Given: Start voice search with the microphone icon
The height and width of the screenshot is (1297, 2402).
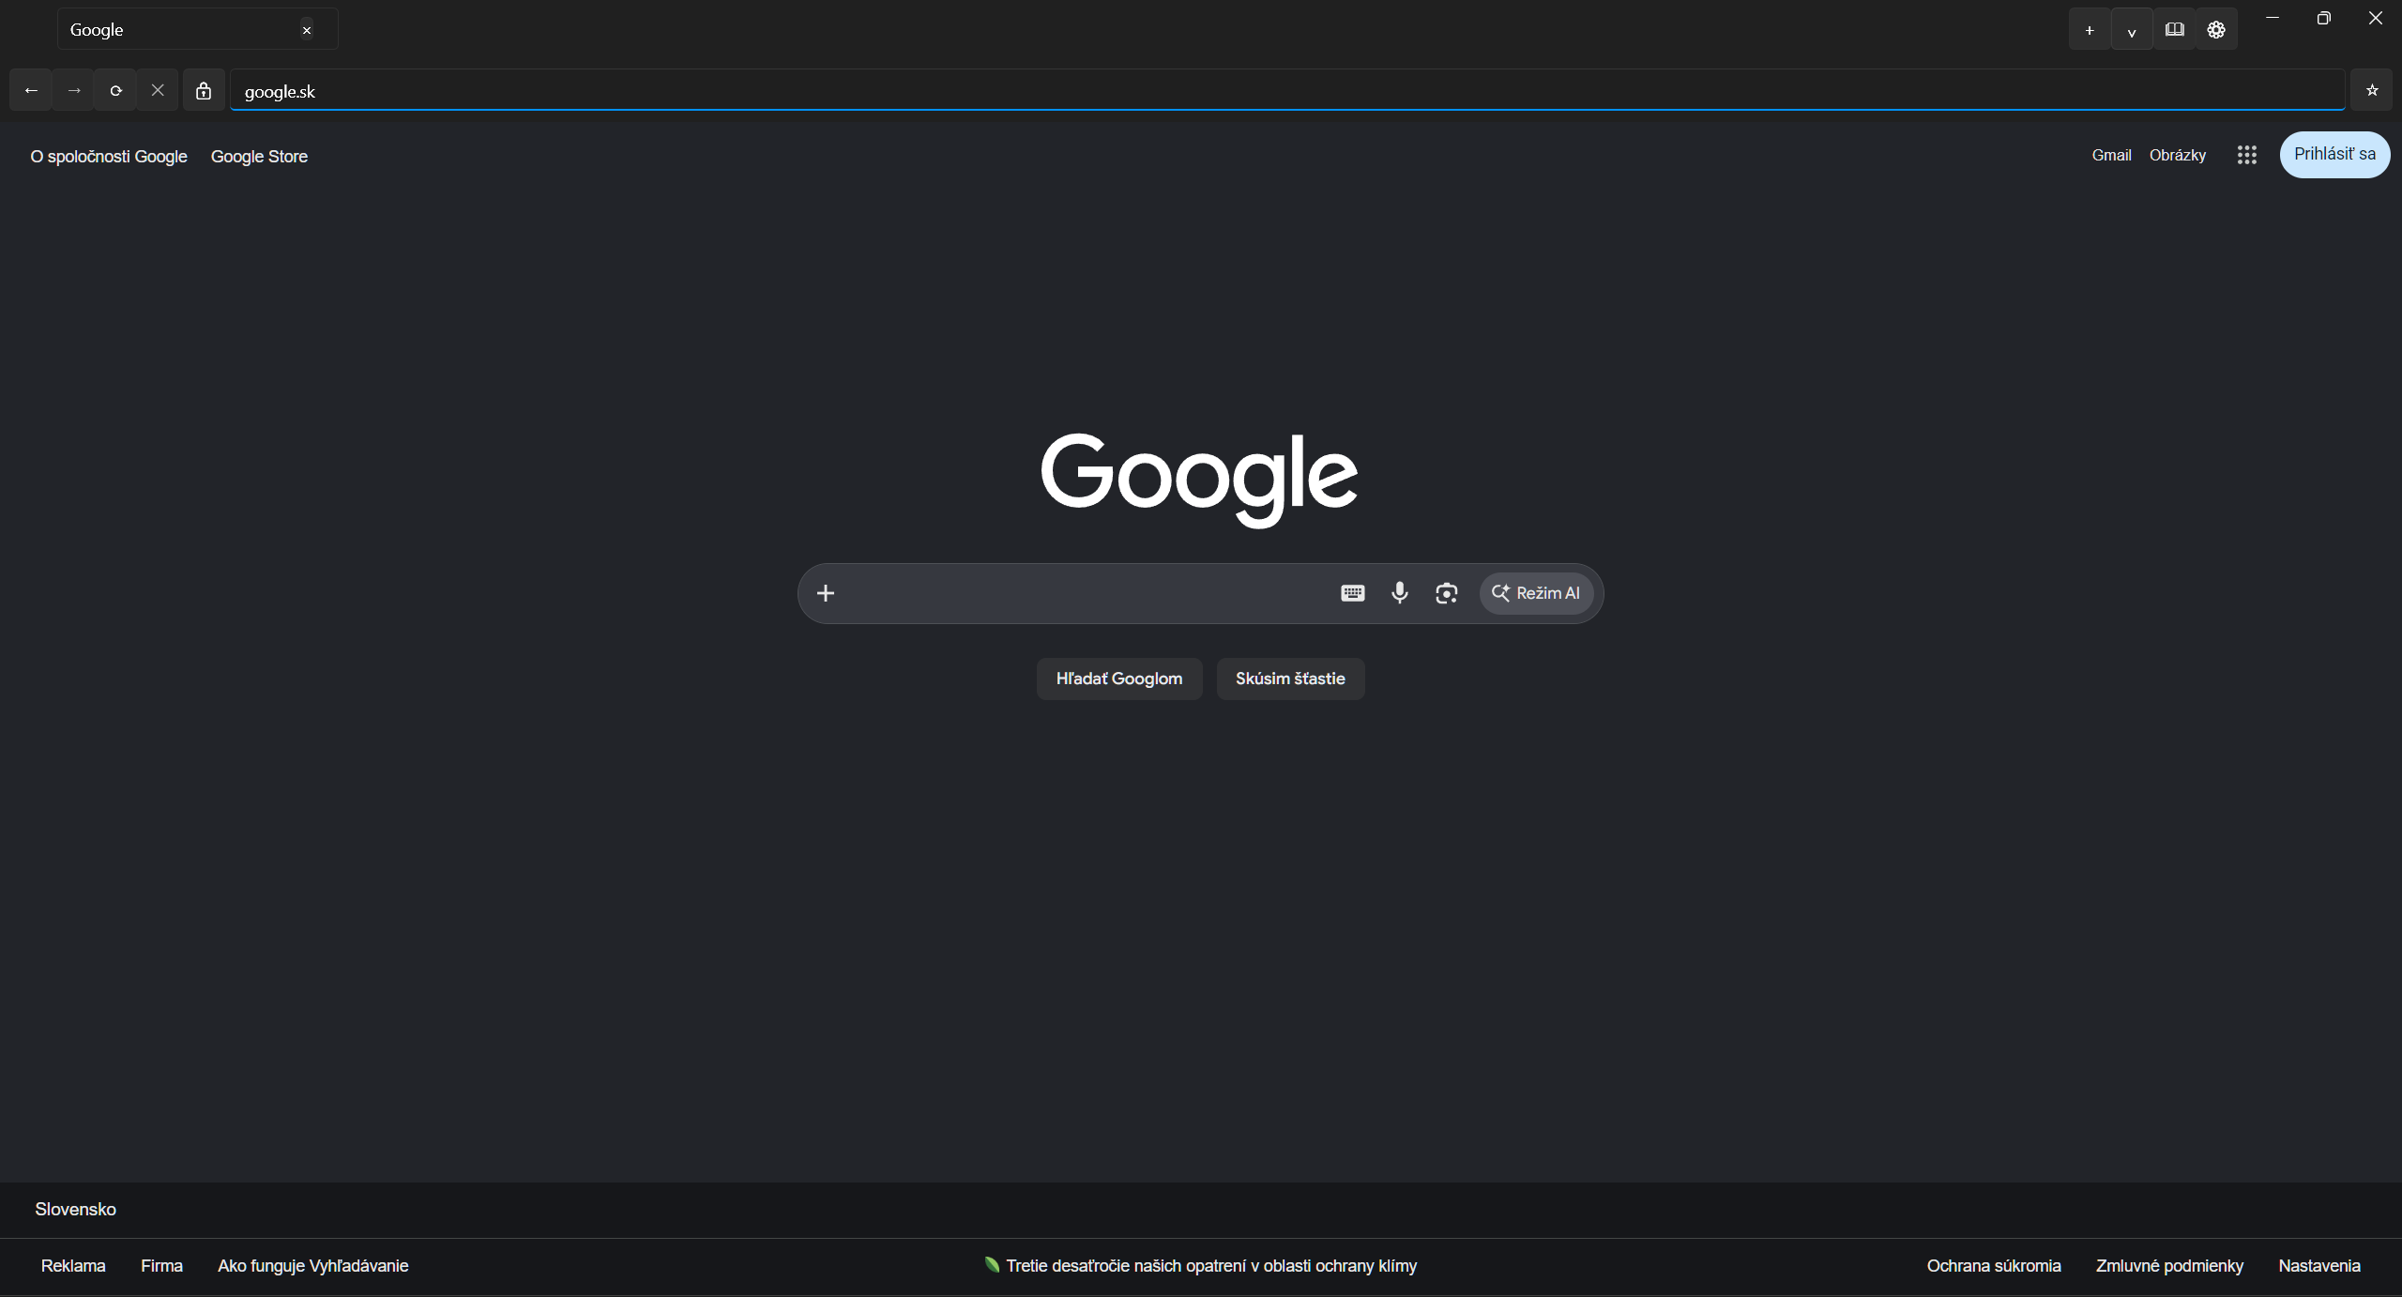Looking at the screenshot, I should (x=1399, y=593).
